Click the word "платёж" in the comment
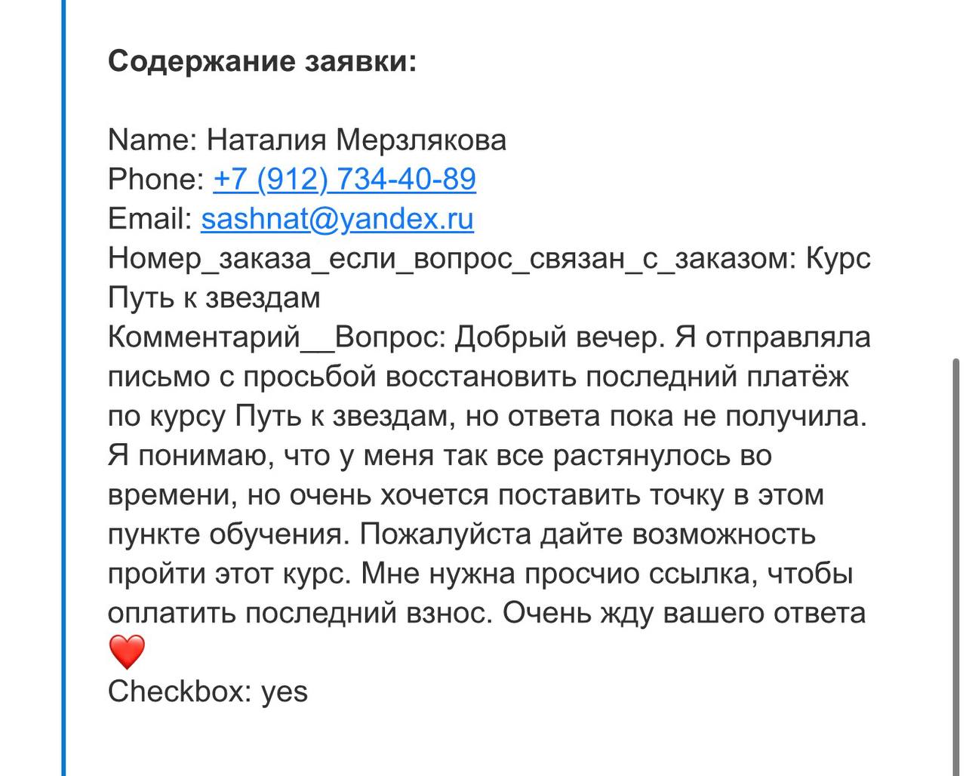The height and width of the screenshot is (776, 966). point(803,376)
